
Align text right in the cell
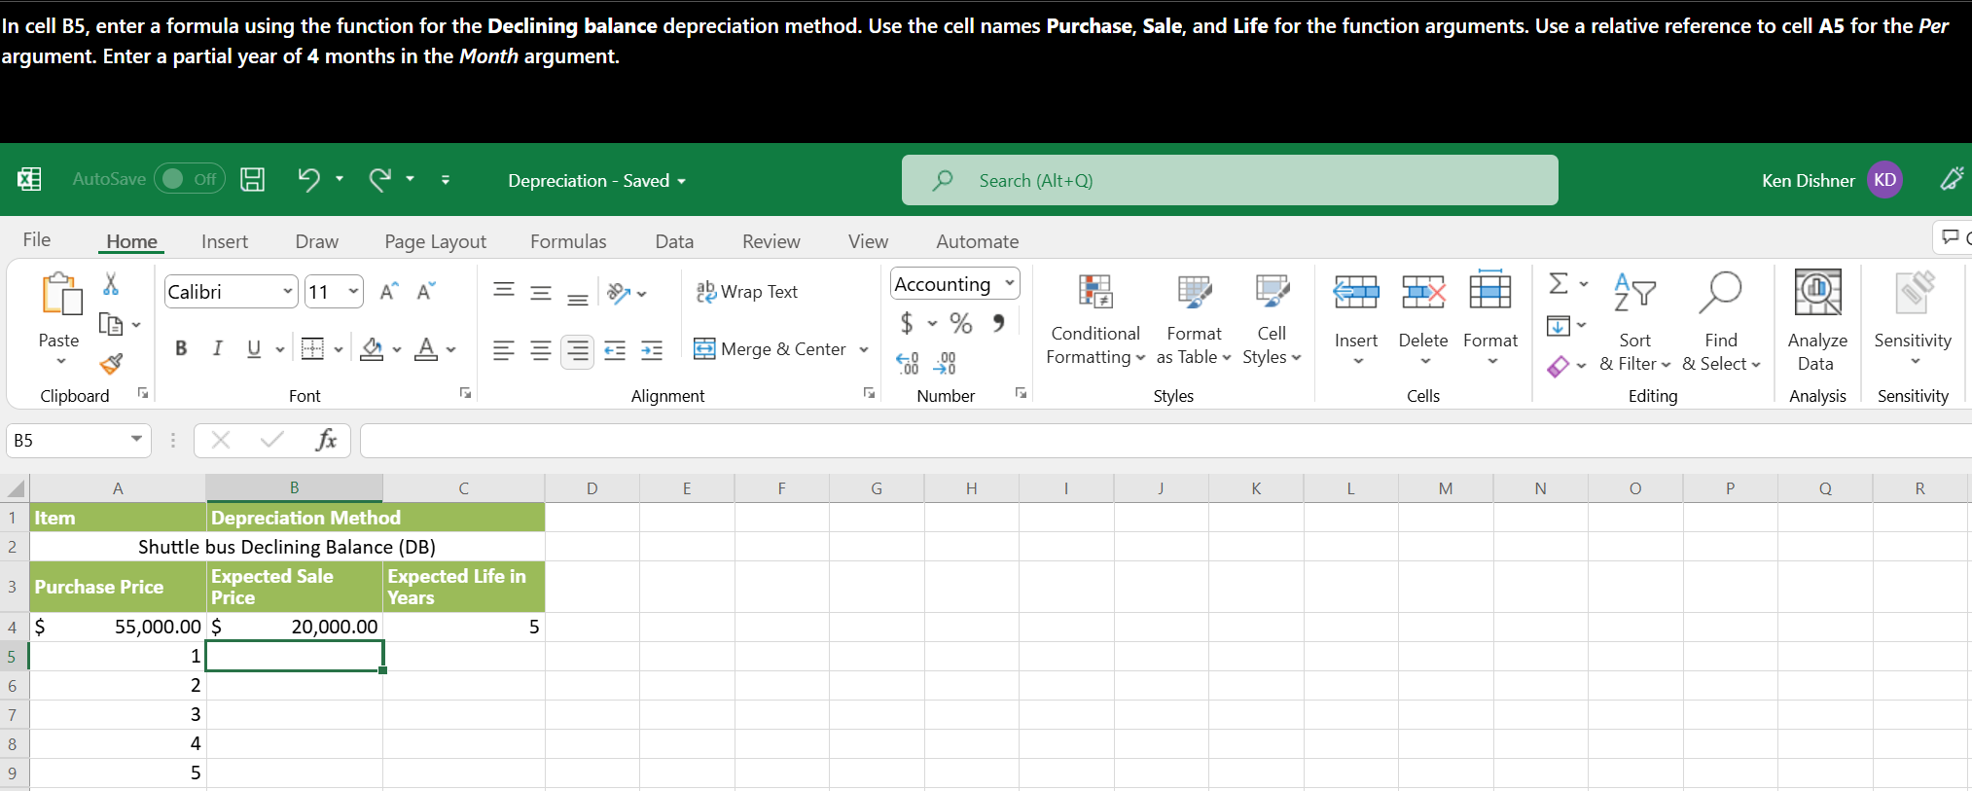(x=578, y=350)
